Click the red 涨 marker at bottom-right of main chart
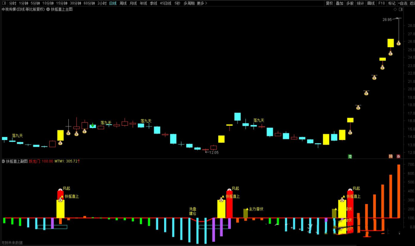415x246 pixels. click(x=398, y=156)
